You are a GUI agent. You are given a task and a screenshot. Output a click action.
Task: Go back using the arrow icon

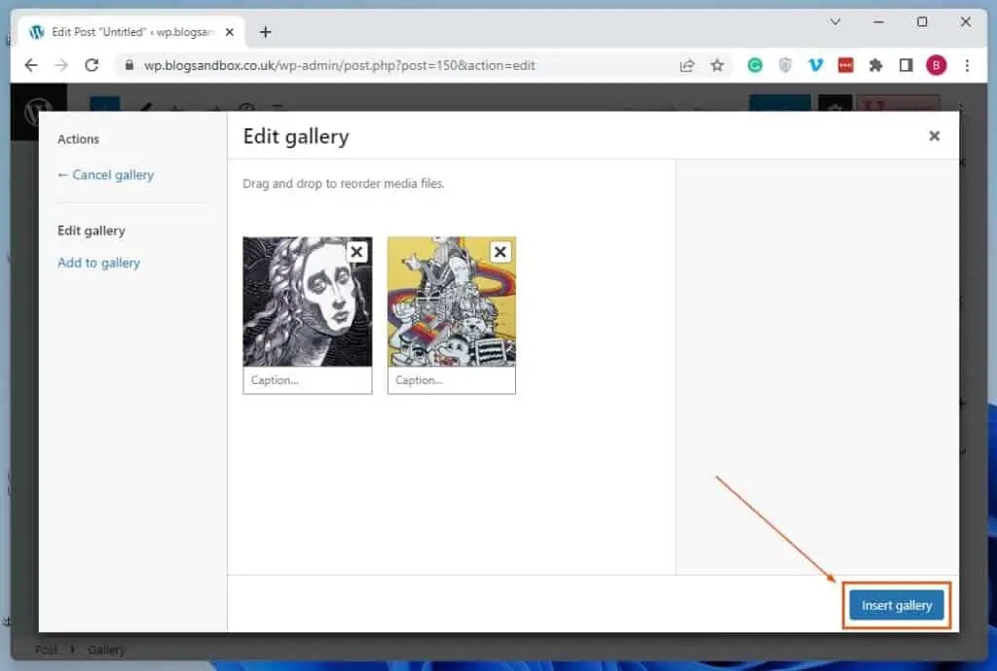point(30,64)
